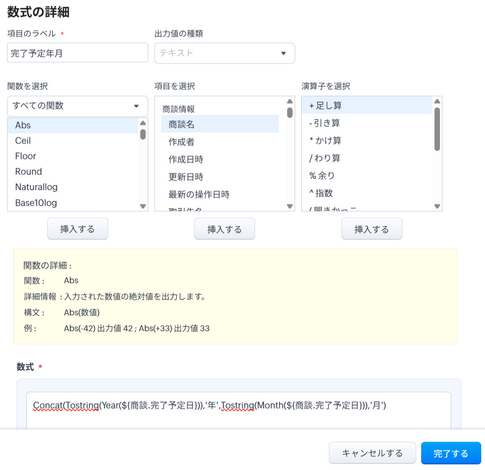The image size is (485, 470).
Task: Click the キャンセルする button
Action: (x=372, y=453)
